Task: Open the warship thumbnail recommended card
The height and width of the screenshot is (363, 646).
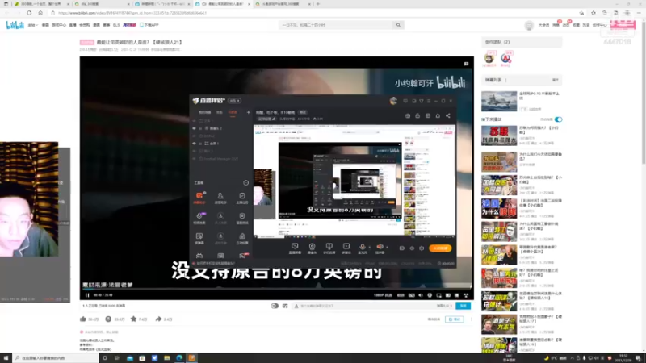Action: 499,102
